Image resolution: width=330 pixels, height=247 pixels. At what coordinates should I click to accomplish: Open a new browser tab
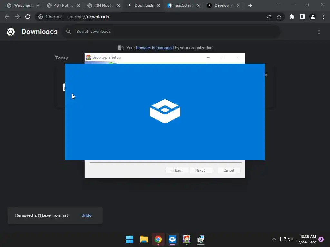click(x=250, y=6)
